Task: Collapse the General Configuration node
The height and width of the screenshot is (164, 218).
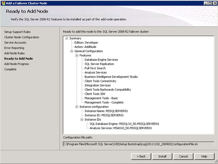Action: 72,51
